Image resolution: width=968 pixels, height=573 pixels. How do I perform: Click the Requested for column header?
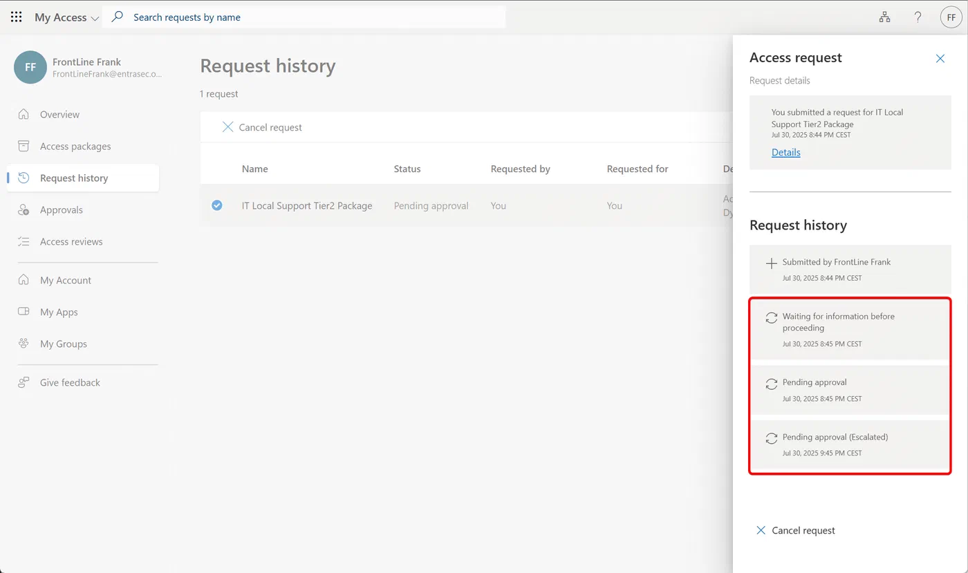[x=637, y=169]
